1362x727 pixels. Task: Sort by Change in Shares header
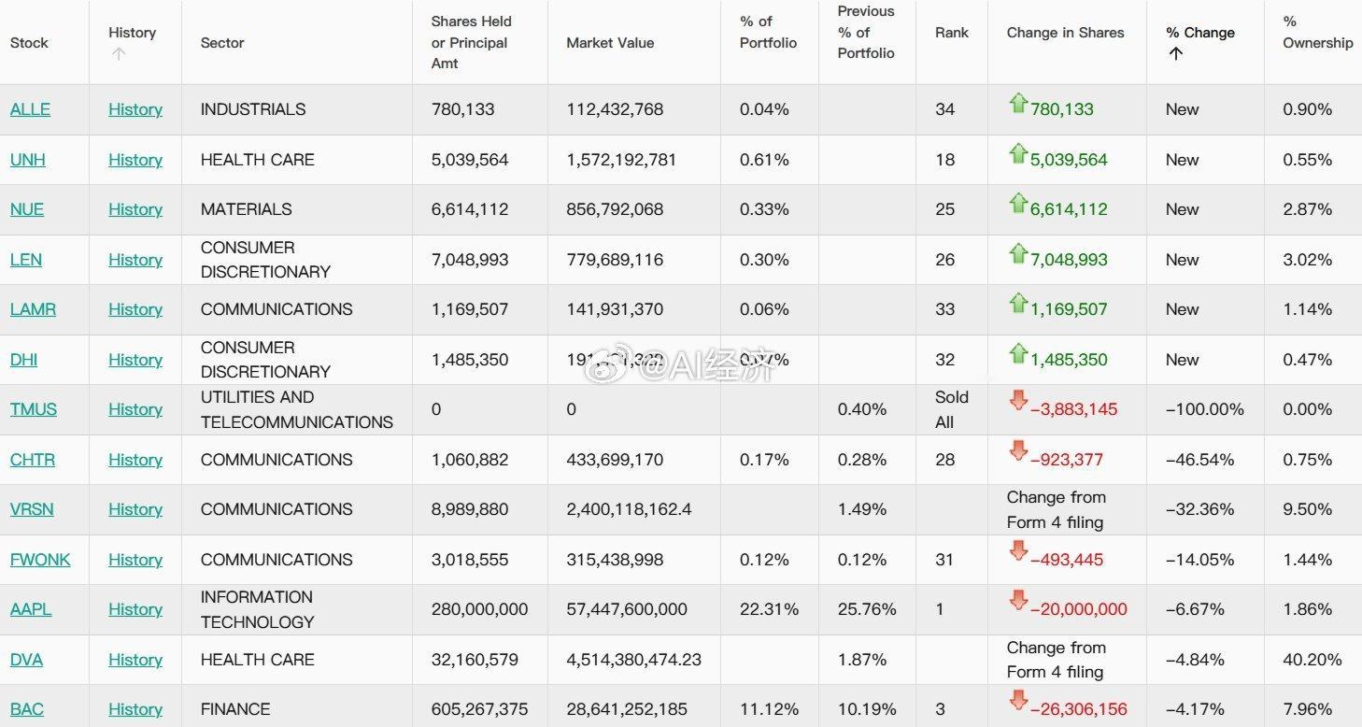click(x=1066, y=33)
